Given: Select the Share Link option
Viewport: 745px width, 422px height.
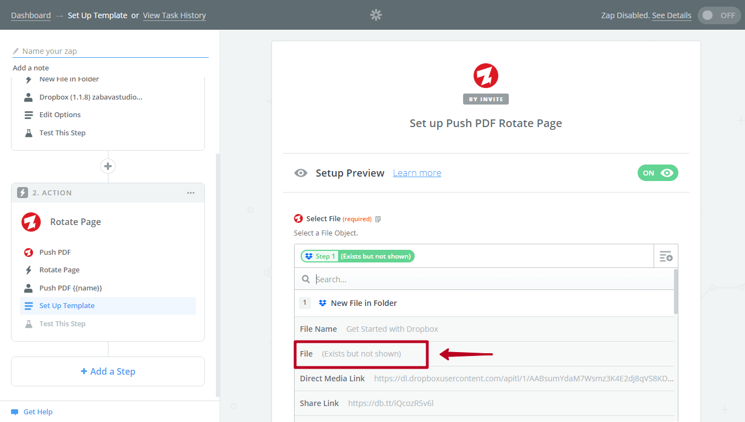Looking at the screenshot, I should click(484, 403).
